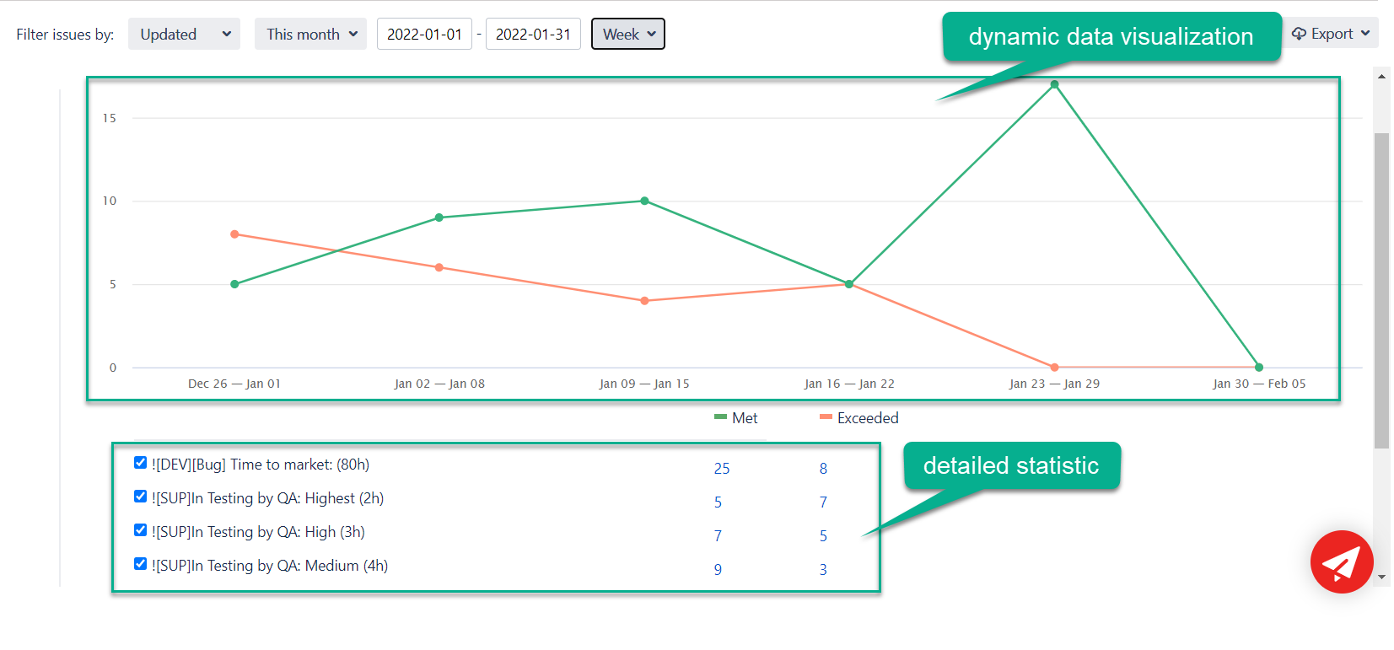
Task: Click the scrollbar up arrow
Action: click(x=1381, y=76)
